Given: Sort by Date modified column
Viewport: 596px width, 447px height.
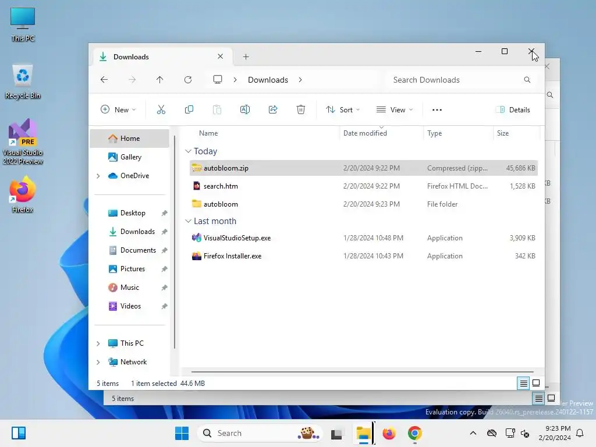Looking at the screenshot, I should 365,133.
